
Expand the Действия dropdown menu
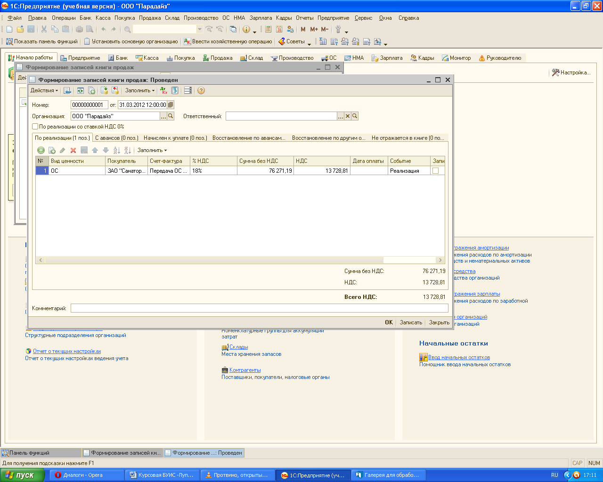(x=44, y=90)
